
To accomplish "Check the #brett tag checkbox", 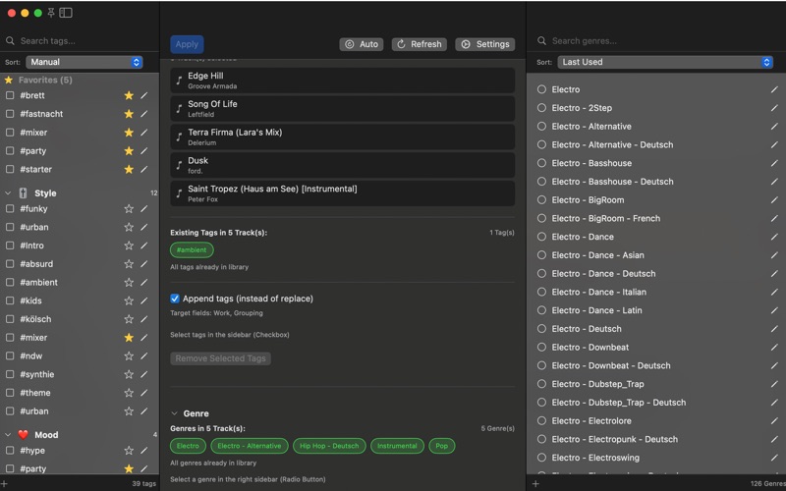I will [10, 95].
